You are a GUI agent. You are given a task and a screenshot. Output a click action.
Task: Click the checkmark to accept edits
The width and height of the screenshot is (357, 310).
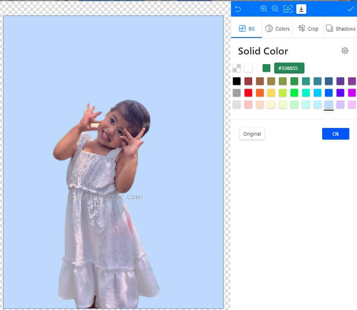tap(350, 9)
